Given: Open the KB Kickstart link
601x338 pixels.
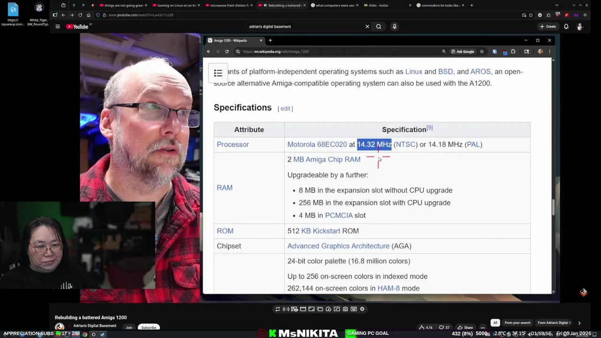Looking at the screenshot, I should coord(321,231).
